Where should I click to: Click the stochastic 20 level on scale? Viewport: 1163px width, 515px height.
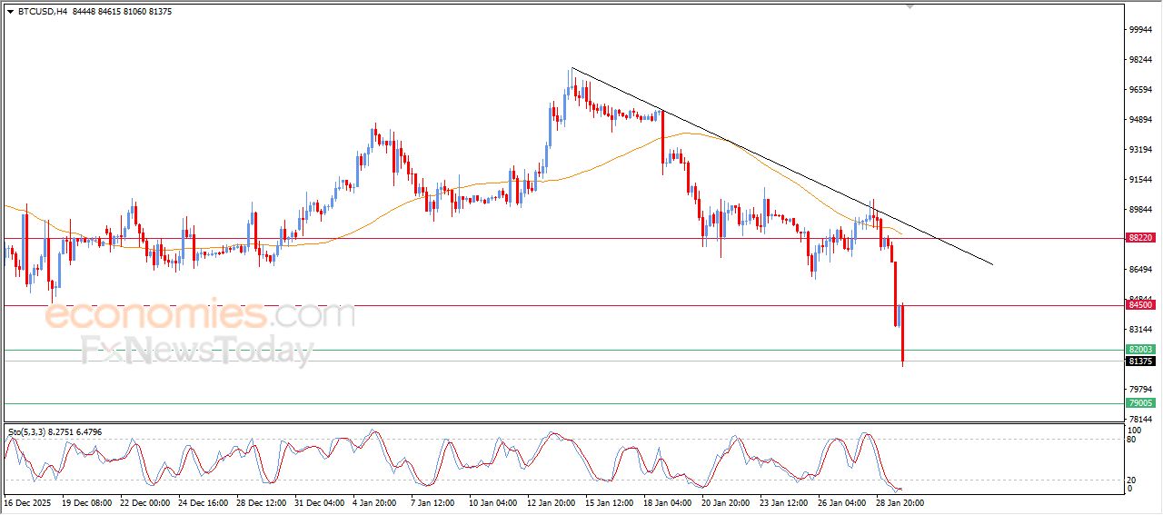point(1132,480)
